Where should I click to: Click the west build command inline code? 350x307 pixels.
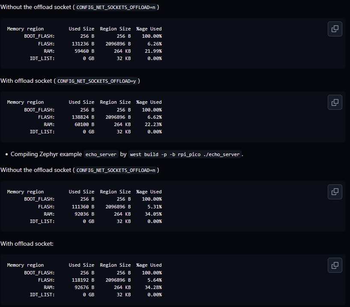coord(185,154)
